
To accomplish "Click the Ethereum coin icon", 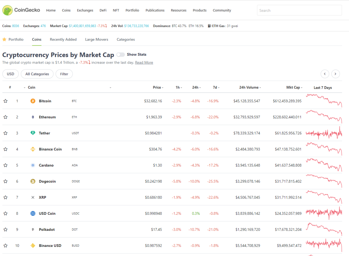I will click(x=33, y=117).
